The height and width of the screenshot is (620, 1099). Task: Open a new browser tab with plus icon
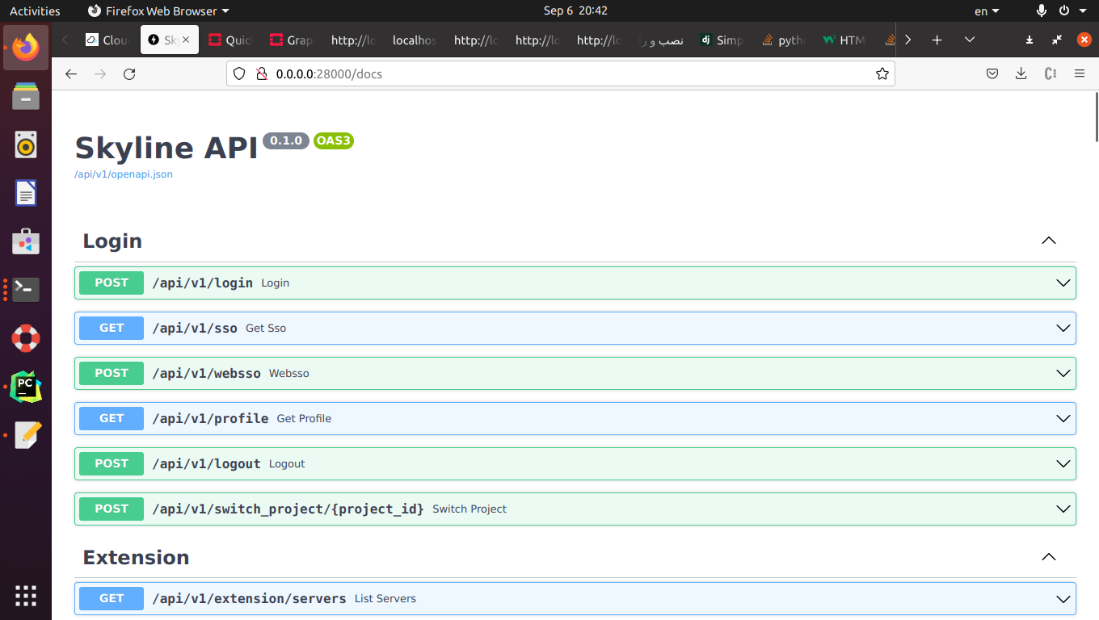tap(937, 40)
